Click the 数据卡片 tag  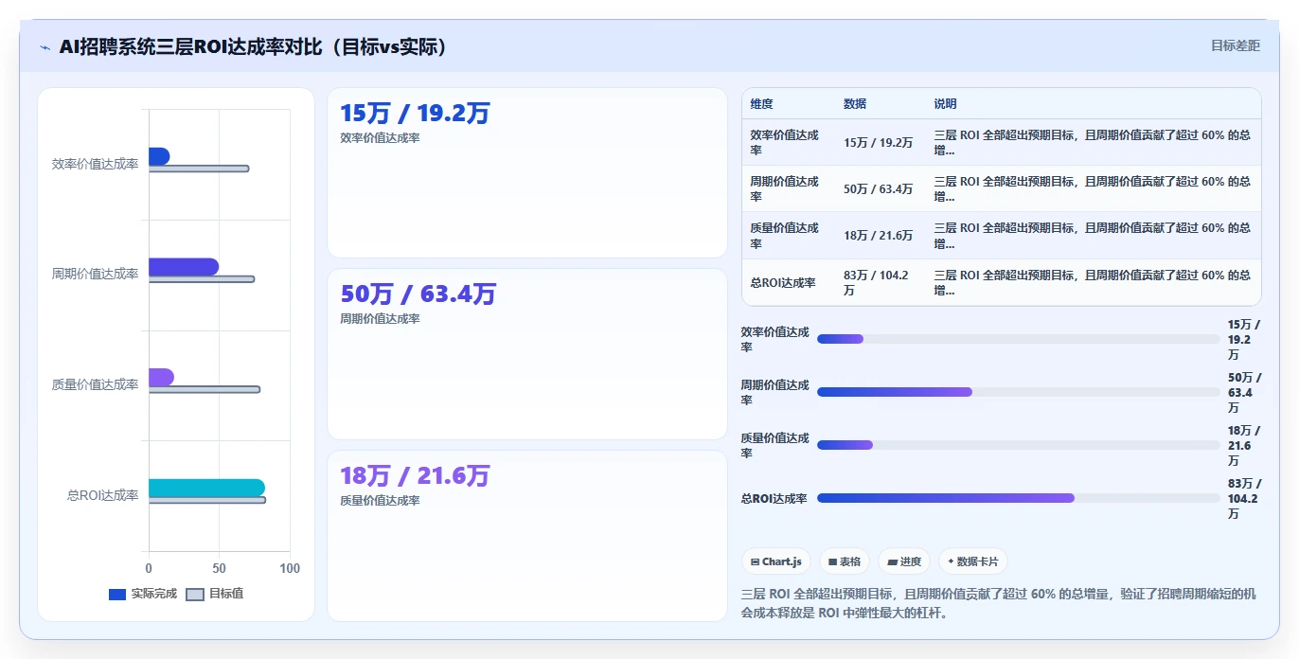[973, 561]
